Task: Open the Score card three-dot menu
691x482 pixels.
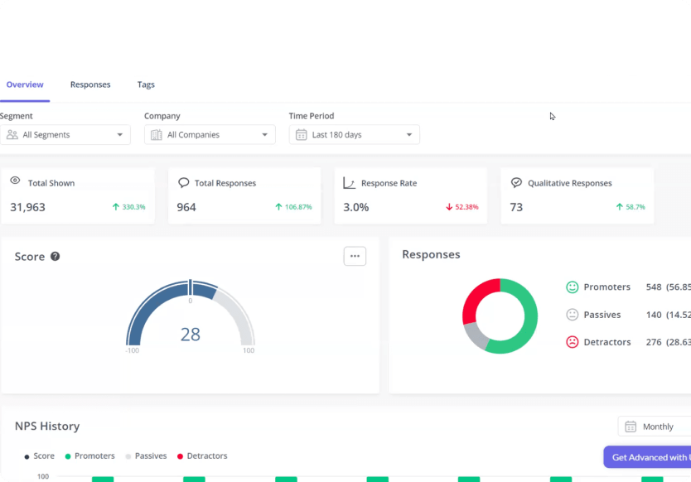Action: [x=355, y=256]
